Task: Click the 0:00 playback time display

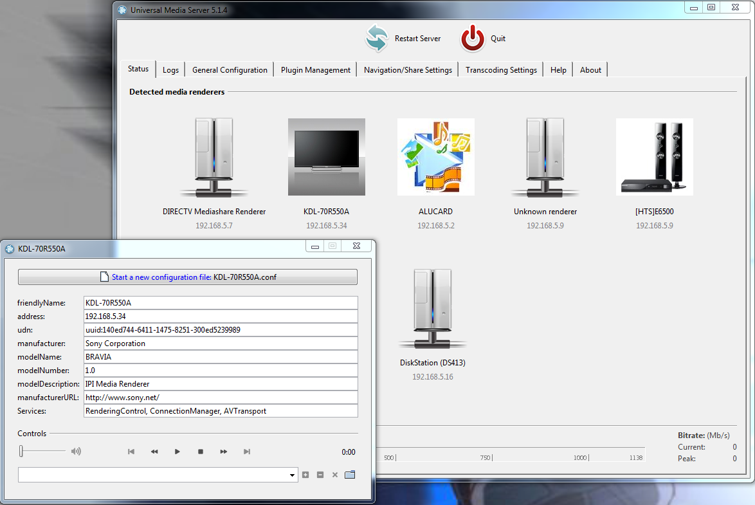Action: tap(348, 452)
